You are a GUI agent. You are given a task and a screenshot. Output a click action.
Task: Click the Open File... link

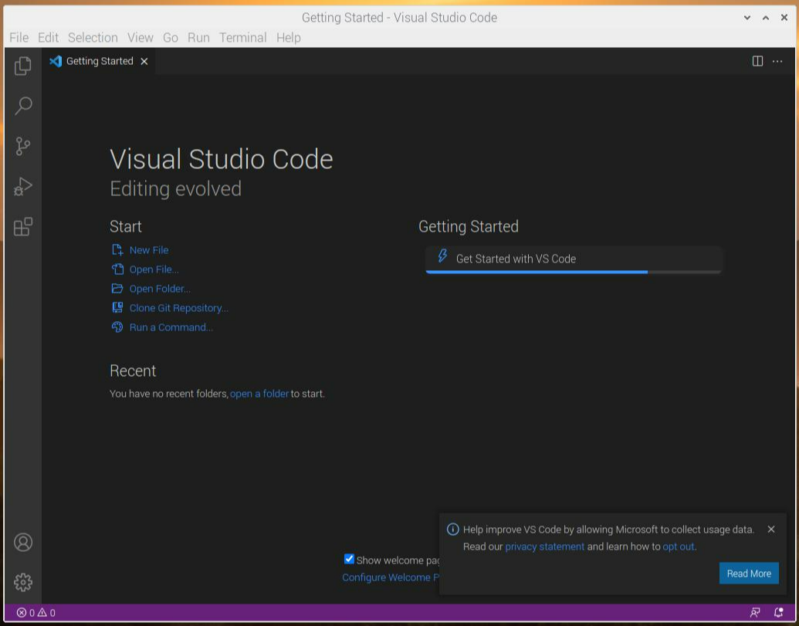[154, 269]
